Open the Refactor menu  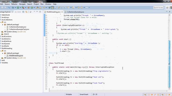14,4
